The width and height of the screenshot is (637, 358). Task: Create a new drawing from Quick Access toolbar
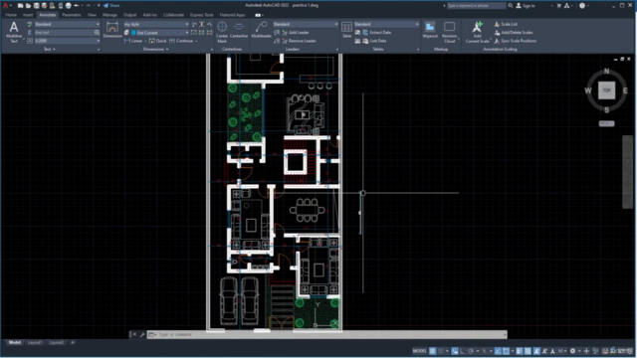pyautogui.click(x=20, y=6)
